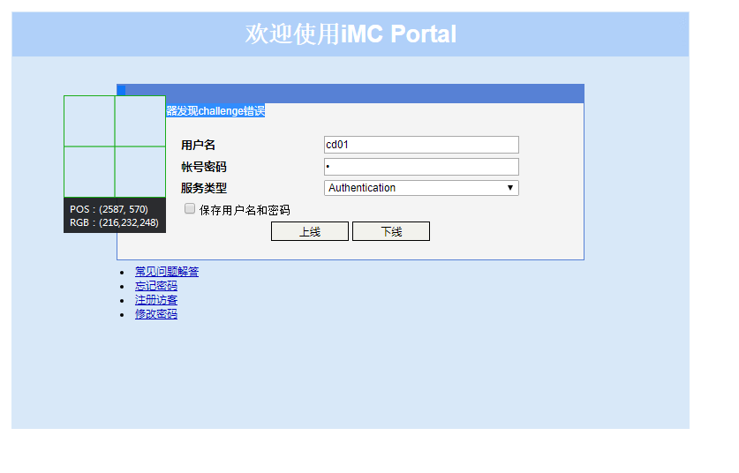Click the 保存用户名和密码 checkbox label

click(245, 210)
